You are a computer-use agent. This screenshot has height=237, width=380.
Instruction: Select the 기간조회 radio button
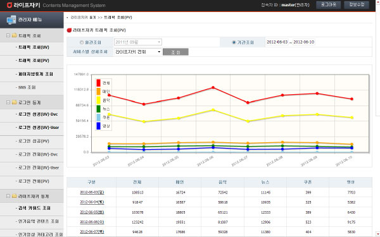[234, 42]
